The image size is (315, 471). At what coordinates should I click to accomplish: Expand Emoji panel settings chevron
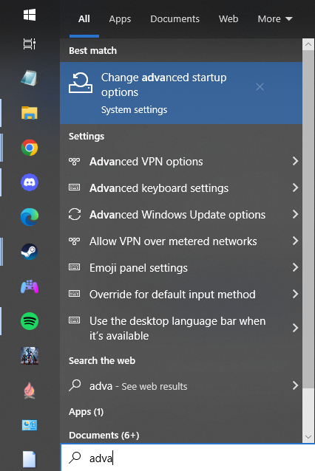coord(296,267)
